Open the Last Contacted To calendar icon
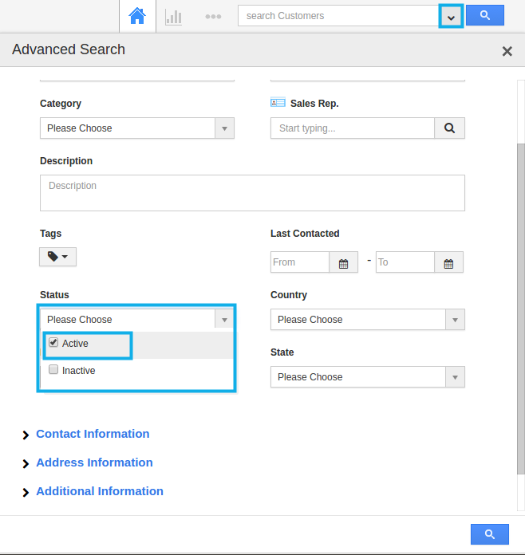Image resolution: width=525 pixels, height=555 pixels. click(x=448, y=262)
